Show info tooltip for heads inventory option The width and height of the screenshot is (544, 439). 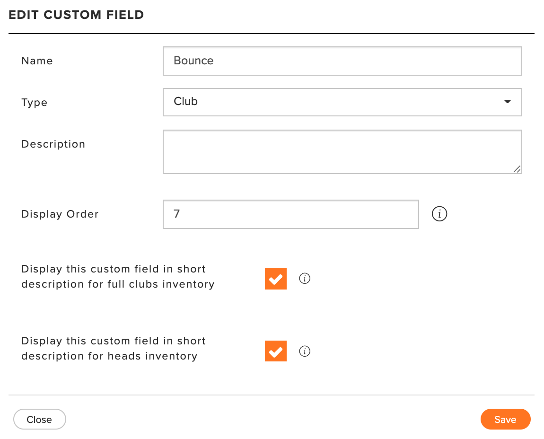305,351
